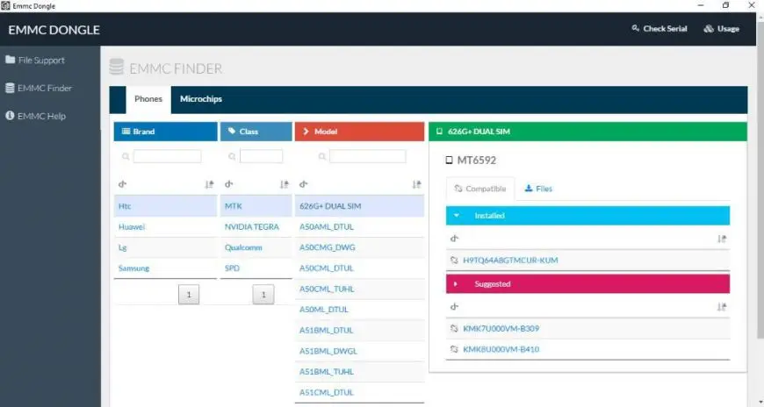Click the Model column sort icon
The image size is (764, 407).
point(416,184)
